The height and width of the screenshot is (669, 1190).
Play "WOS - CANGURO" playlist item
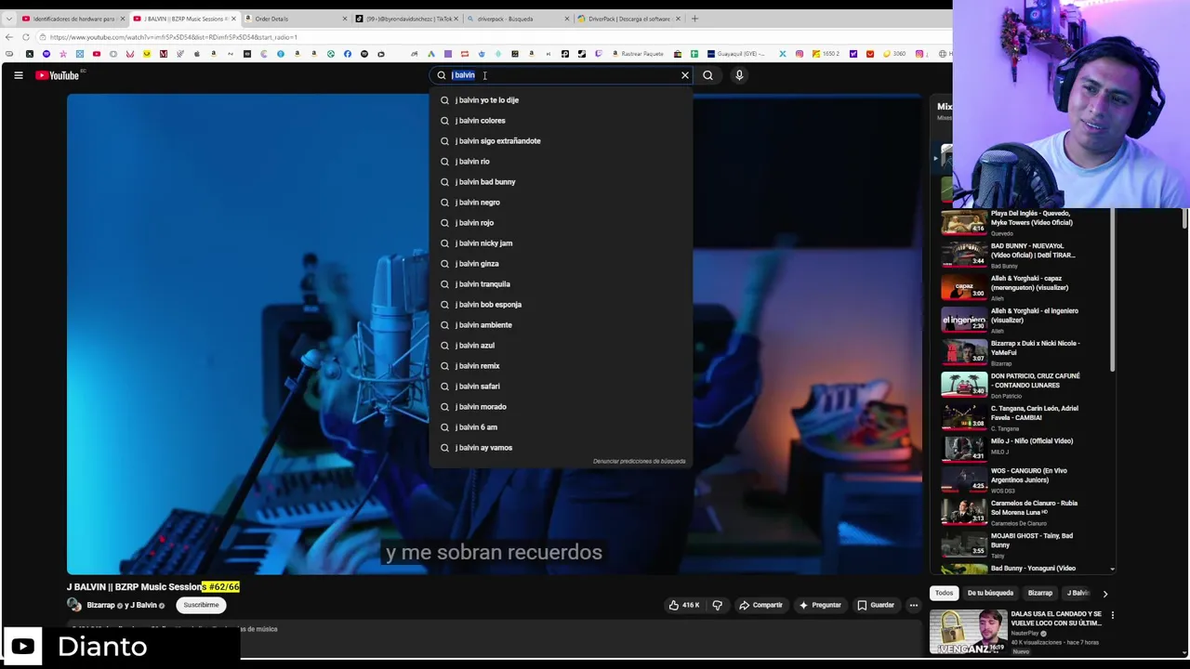click(x=1021, y=479)
